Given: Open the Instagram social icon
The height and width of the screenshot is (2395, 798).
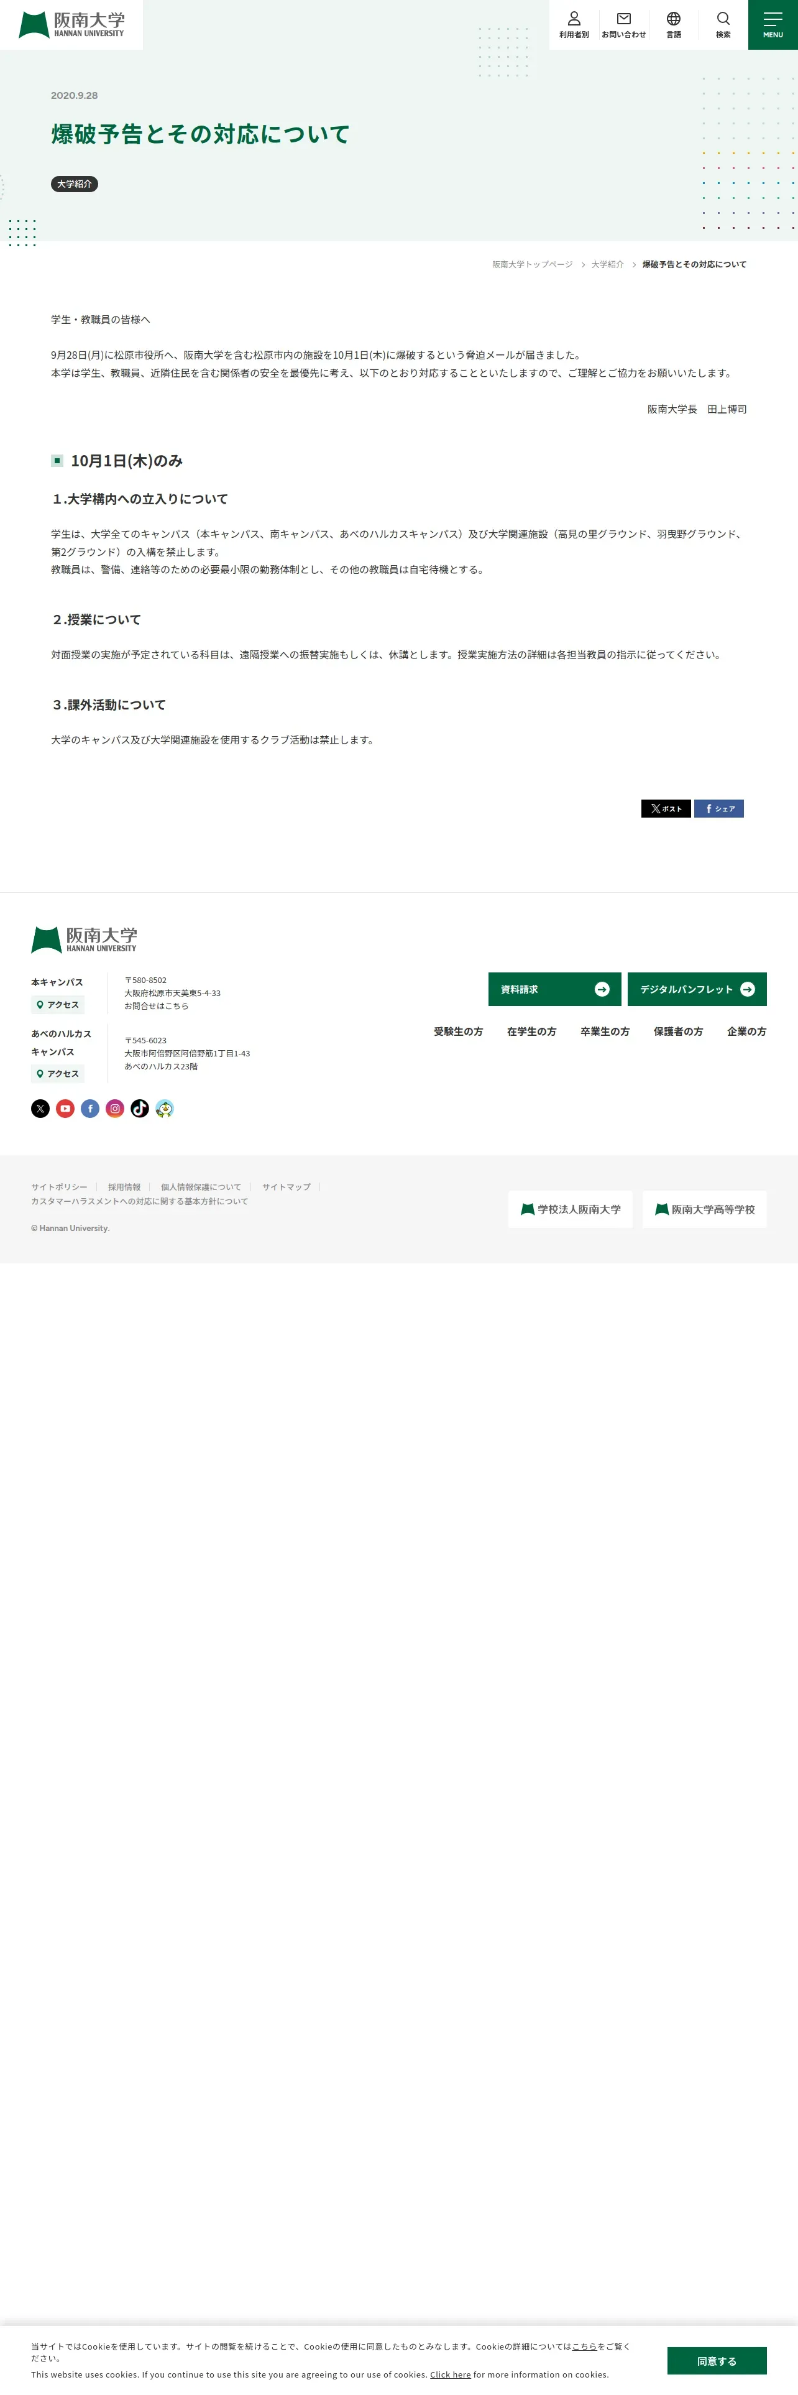Looking at the screenshot, I should point(115,1108).
